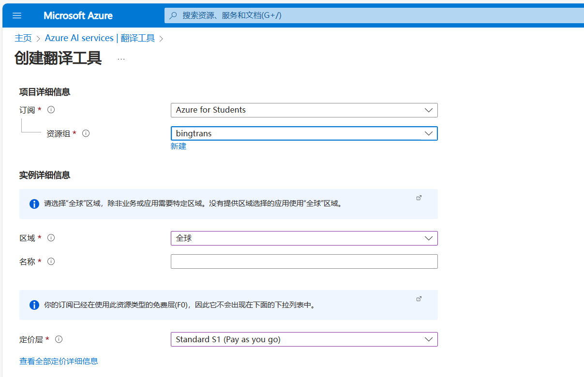
Task: Open the Azure portal hamburger menu
Action: [x=17, y=15]
